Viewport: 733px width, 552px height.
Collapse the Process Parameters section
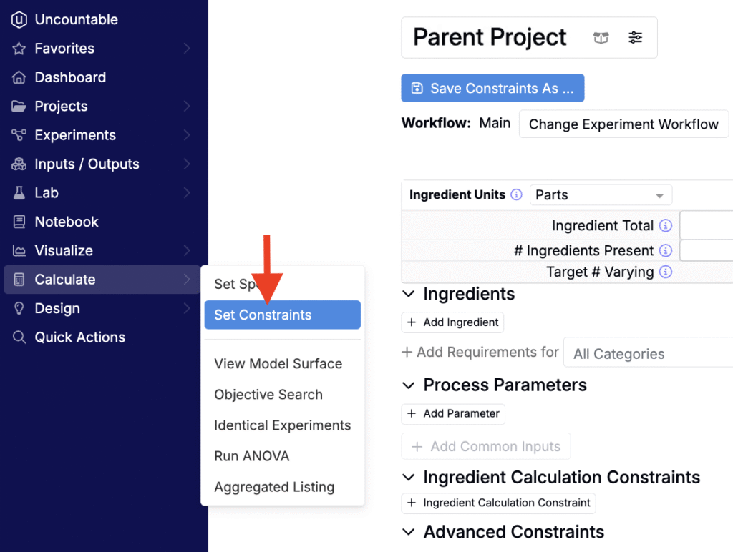(x=409, y=385)
